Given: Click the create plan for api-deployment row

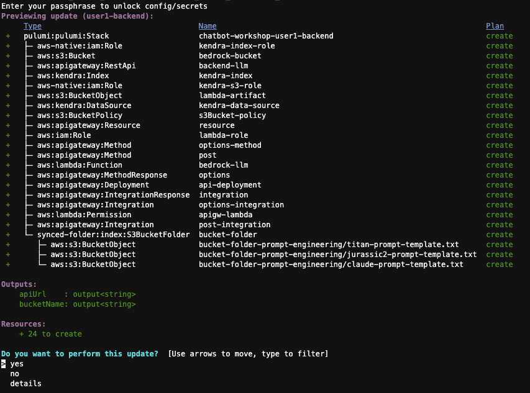Looking at the screenshot, I should coord(500,185).
